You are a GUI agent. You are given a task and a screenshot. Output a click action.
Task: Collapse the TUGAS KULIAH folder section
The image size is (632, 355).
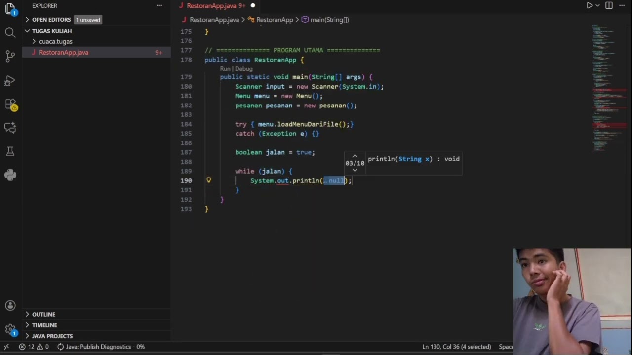(x=52, y=31)
